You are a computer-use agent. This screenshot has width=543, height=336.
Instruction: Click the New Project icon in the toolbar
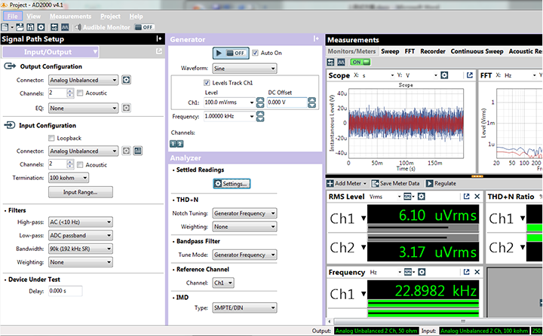(5, 27)
